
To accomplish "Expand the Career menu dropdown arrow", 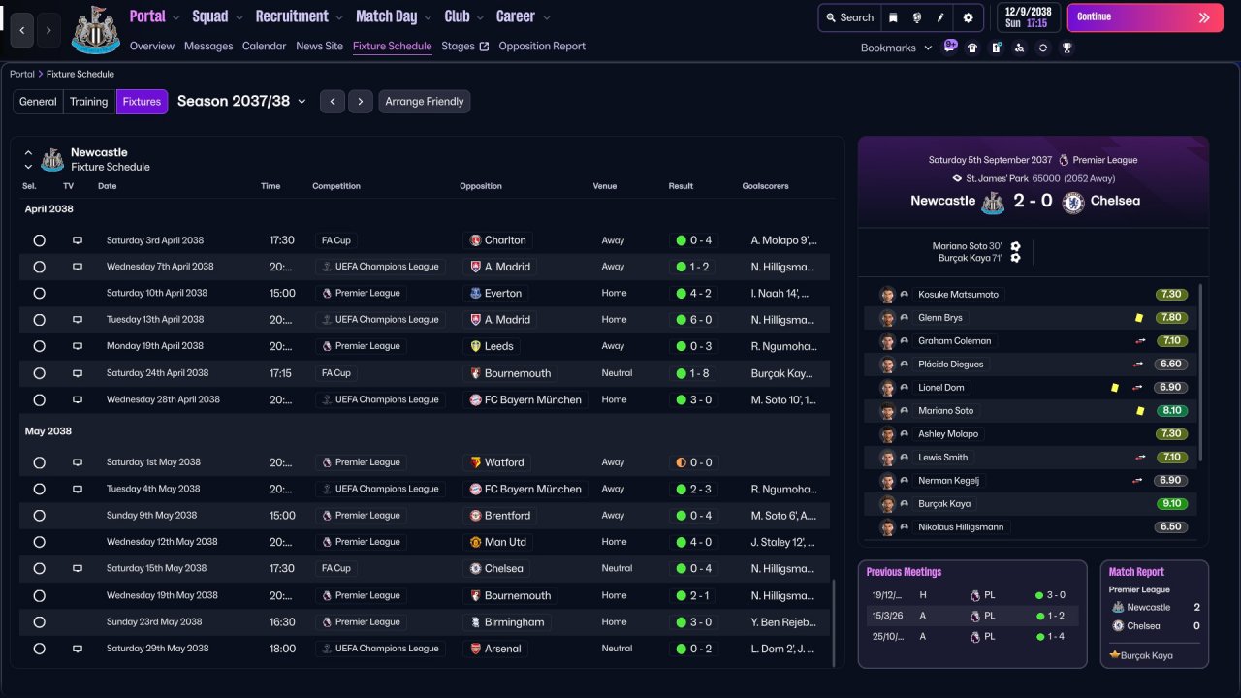I will pyautogui.click(x=546, y=17).
